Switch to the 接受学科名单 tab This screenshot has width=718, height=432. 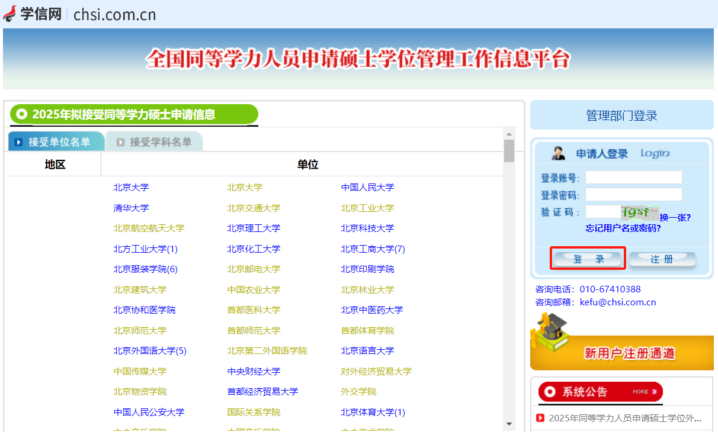154,142
